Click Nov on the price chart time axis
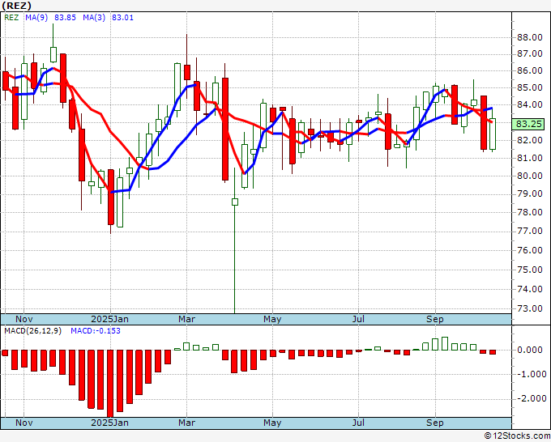This screenshot has width=551, height=442. 24,319
